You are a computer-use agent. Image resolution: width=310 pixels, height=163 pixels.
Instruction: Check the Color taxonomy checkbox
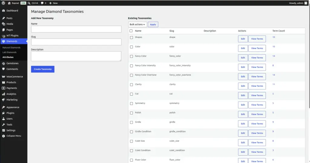131,47
